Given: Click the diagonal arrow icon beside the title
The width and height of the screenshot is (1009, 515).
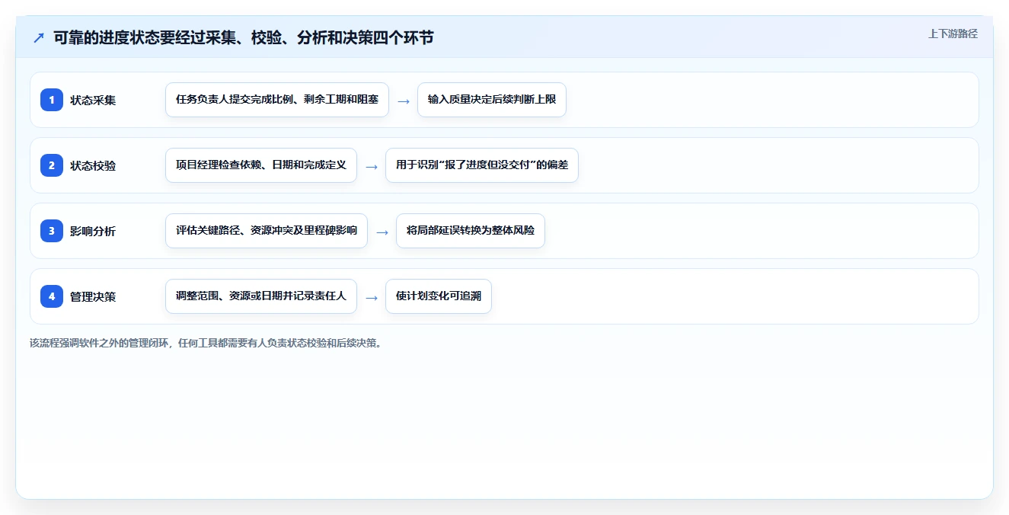Looking at the screenshot, I should click(x=39, y=37).
